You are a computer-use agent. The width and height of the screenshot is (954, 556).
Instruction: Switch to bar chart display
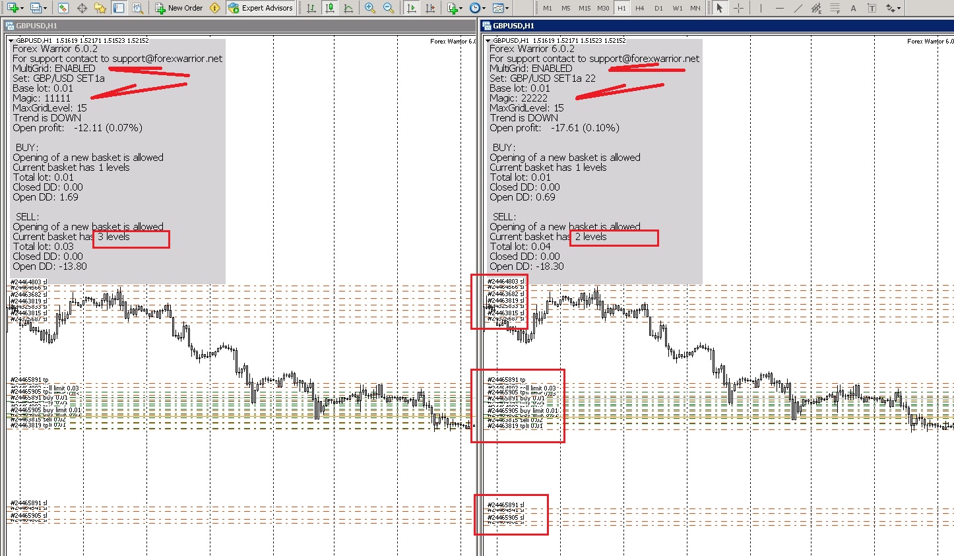pos(311,8)
